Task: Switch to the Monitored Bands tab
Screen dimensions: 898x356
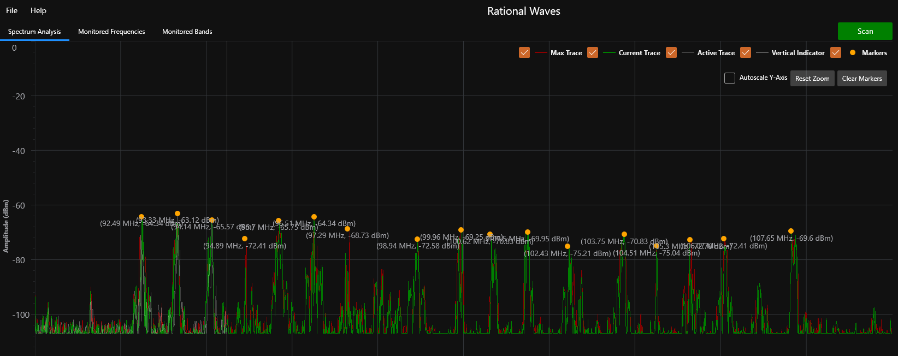Action: (187, 32)
